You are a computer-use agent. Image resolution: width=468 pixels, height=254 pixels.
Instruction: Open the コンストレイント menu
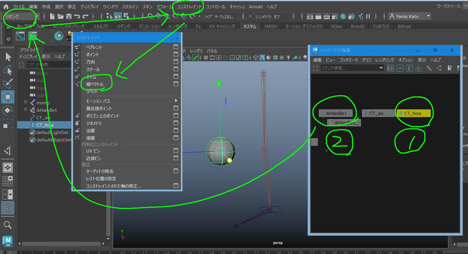tap(189, 7)
